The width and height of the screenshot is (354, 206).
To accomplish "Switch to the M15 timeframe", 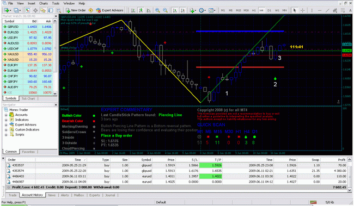I will (239, 10).
